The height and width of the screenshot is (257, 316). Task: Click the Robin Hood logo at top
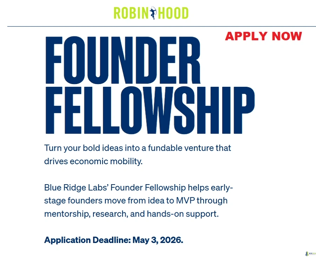151,13
